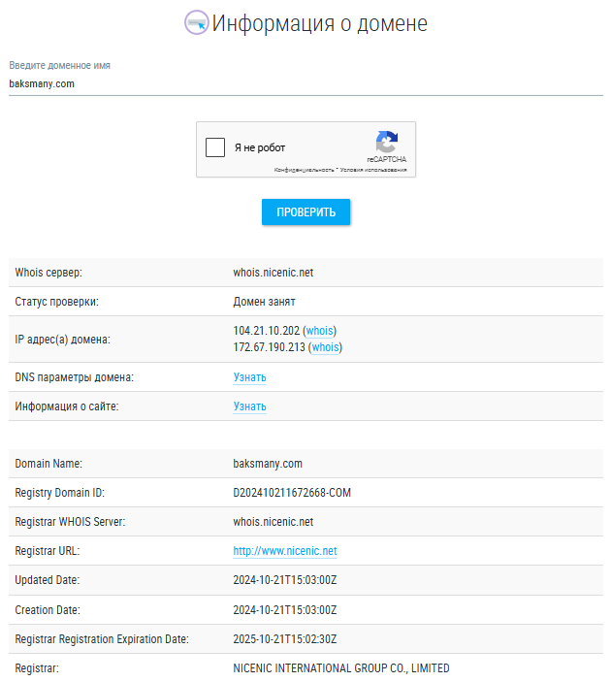This screenshot has height=682, width=611.
Task: Focus the domain name input field
Action: click(x=305, y=83)
